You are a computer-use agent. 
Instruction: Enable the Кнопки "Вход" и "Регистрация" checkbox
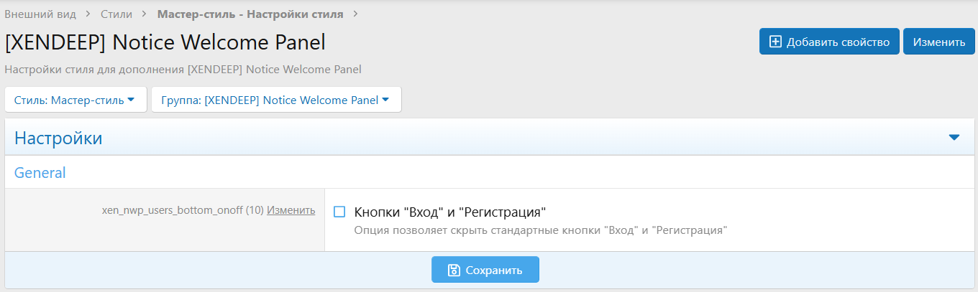(340, 212)
